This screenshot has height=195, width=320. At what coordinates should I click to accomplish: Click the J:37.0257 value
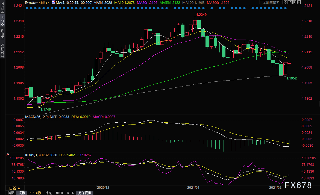pos(84,155)
